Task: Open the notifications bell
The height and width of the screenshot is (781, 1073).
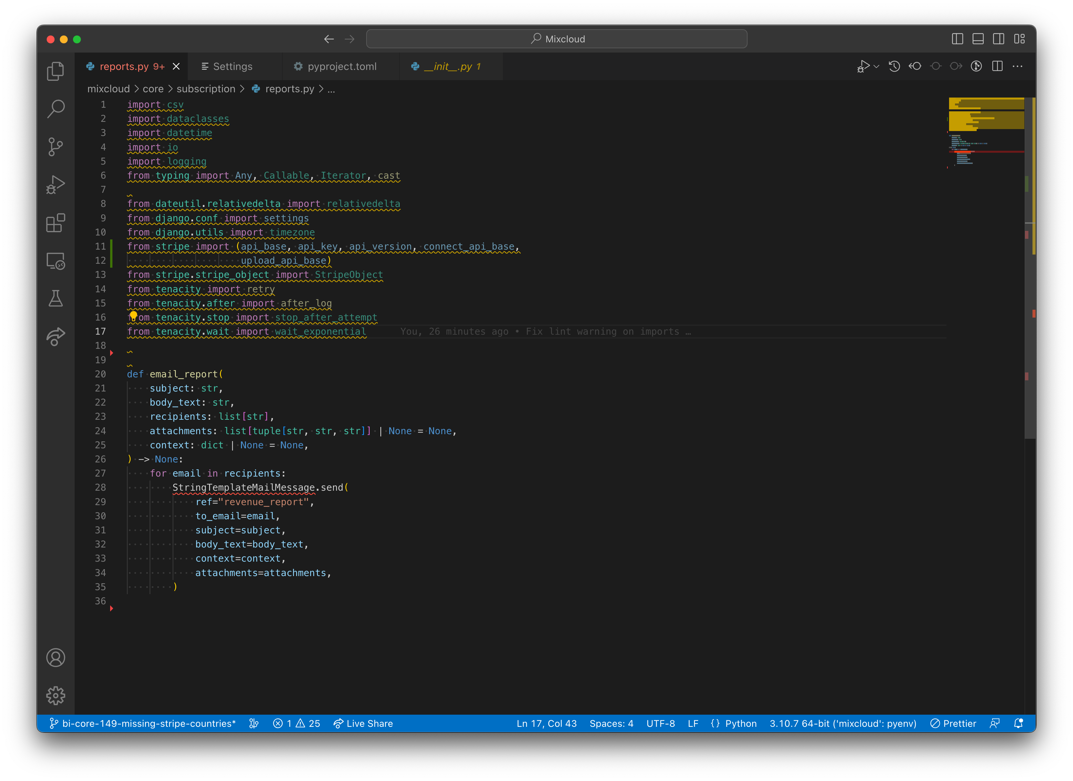Action: click(x=1018, y=723)
